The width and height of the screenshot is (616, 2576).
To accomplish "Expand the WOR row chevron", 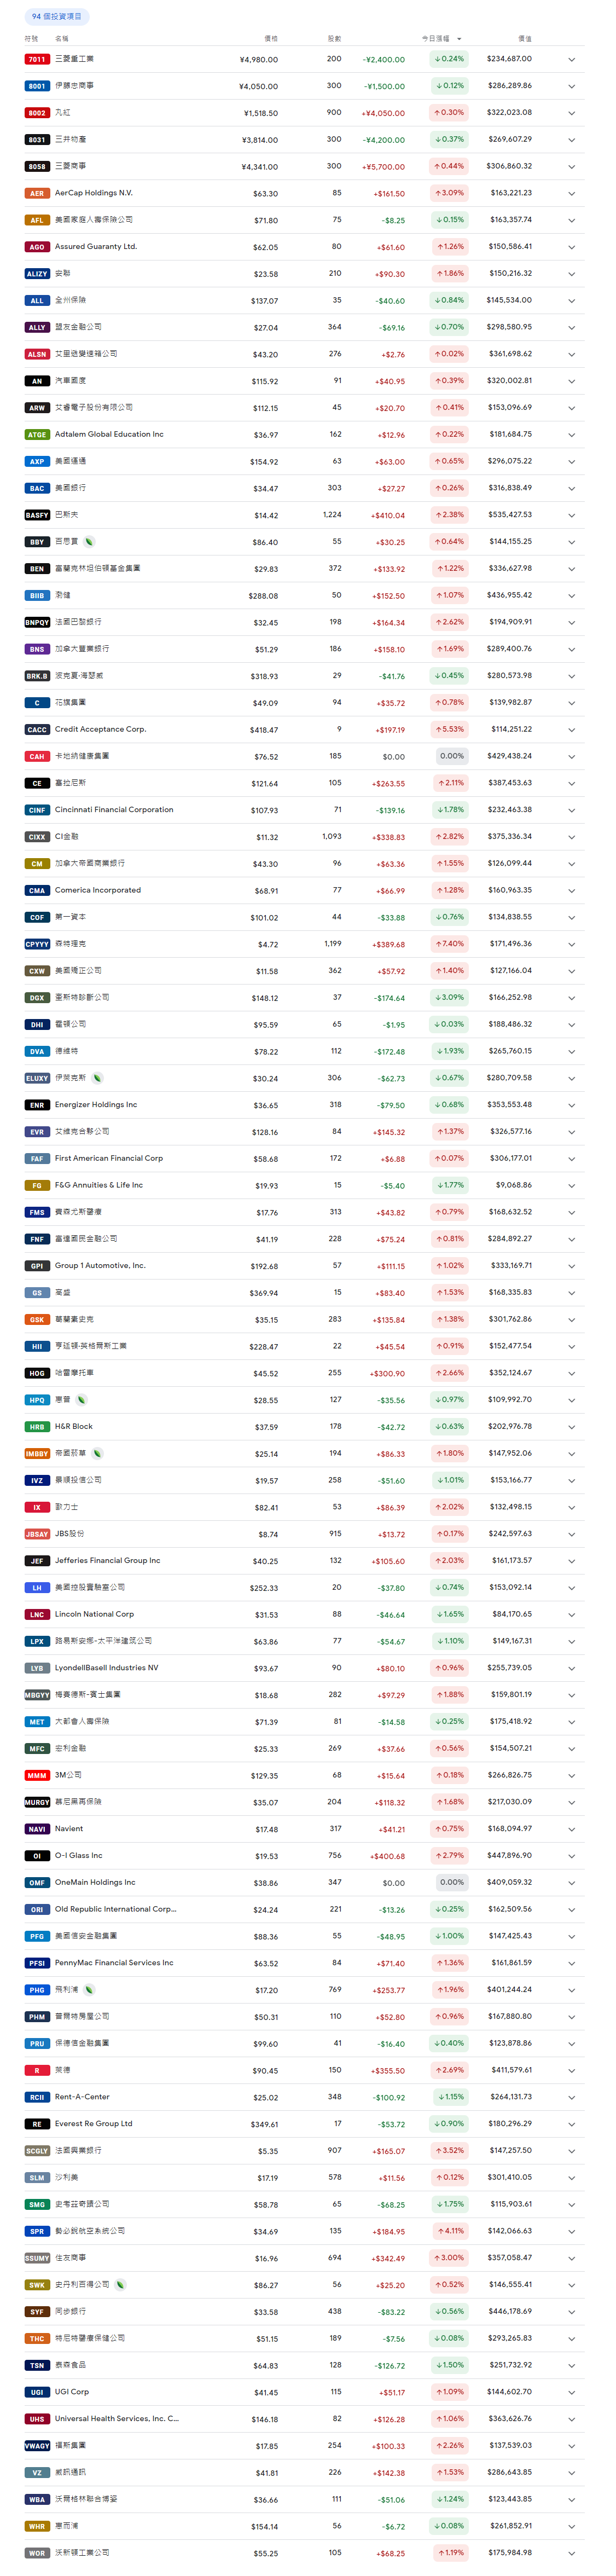I will click(572, 2553).
